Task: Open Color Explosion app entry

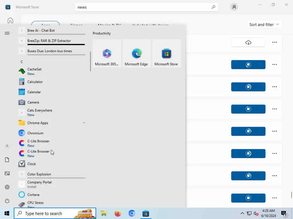Action: coord(52,174)
